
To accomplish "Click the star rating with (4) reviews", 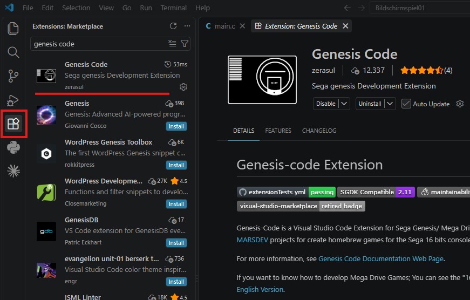I will pyautogui.click(x=426, y=71).
